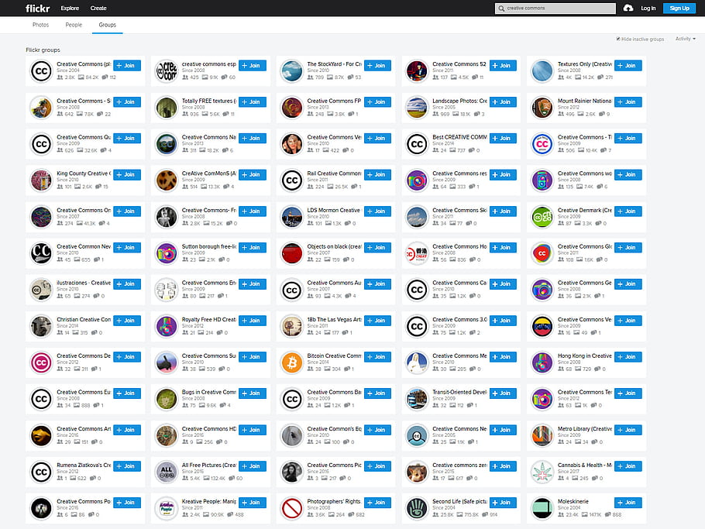The width and height of the screenshot is (705, 529).
Task: Open the Cannabis & Health group avatar
Action: [542, 472]
